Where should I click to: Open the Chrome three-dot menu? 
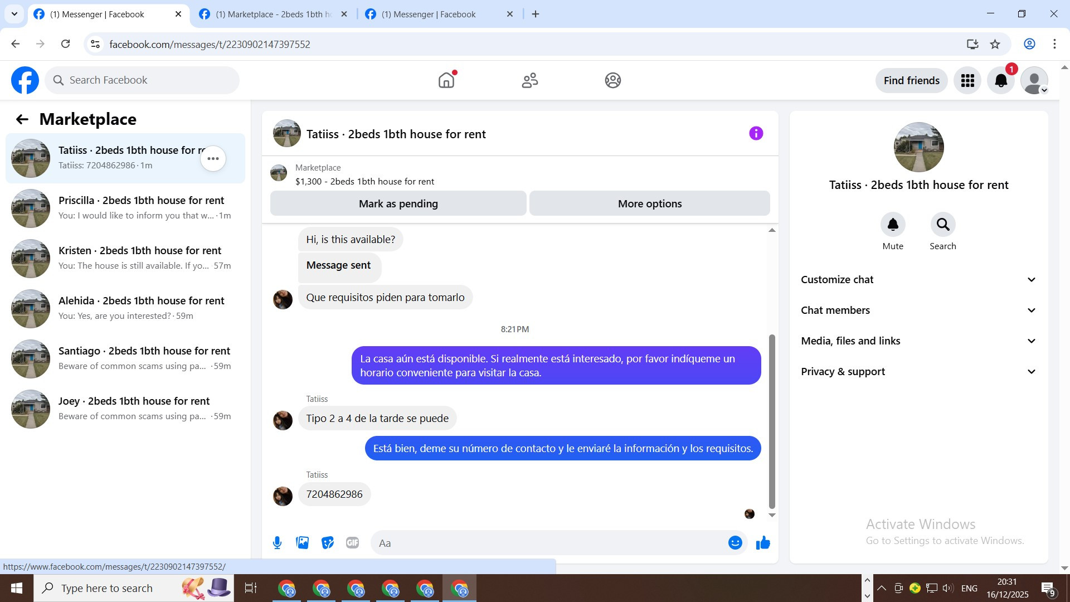click(x=1054, y=44)
